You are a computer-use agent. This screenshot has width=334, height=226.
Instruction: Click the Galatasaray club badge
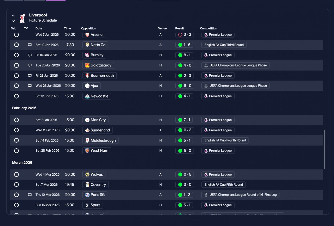tap(87, 65)
